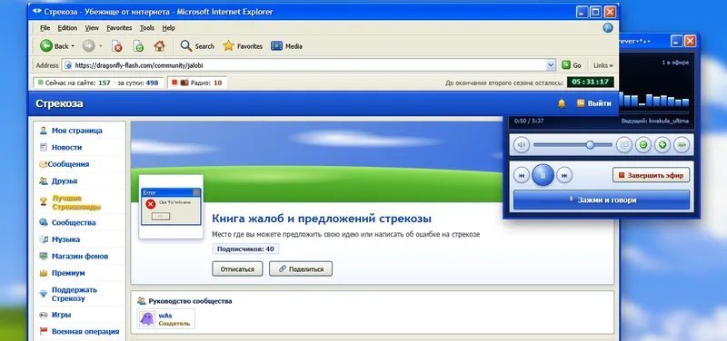Open the Media toolbar button
This screenshot has width=727, height=341.
pyautogui.click(x=286, y=46)
